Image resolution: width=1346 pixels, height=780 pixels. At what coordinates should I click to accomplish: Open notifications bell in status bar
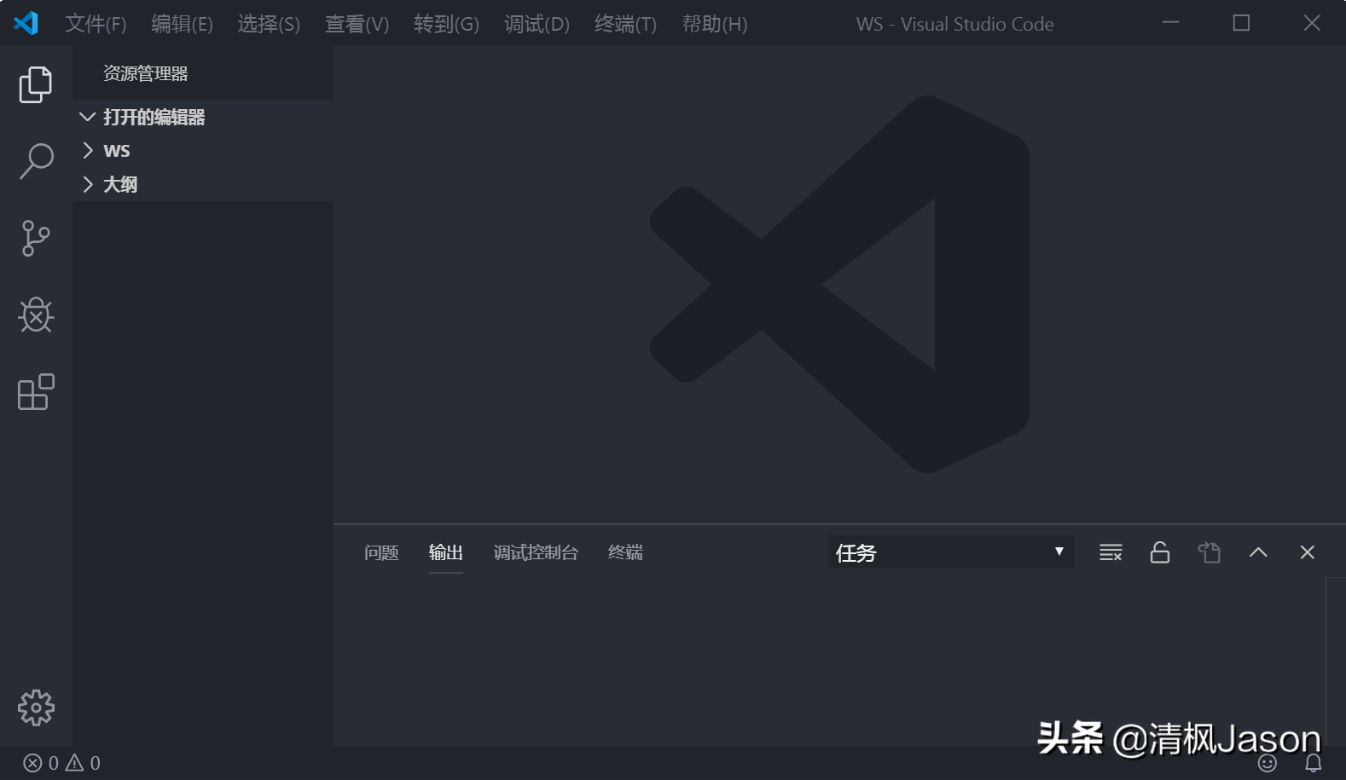click(x=1314, y=763)
